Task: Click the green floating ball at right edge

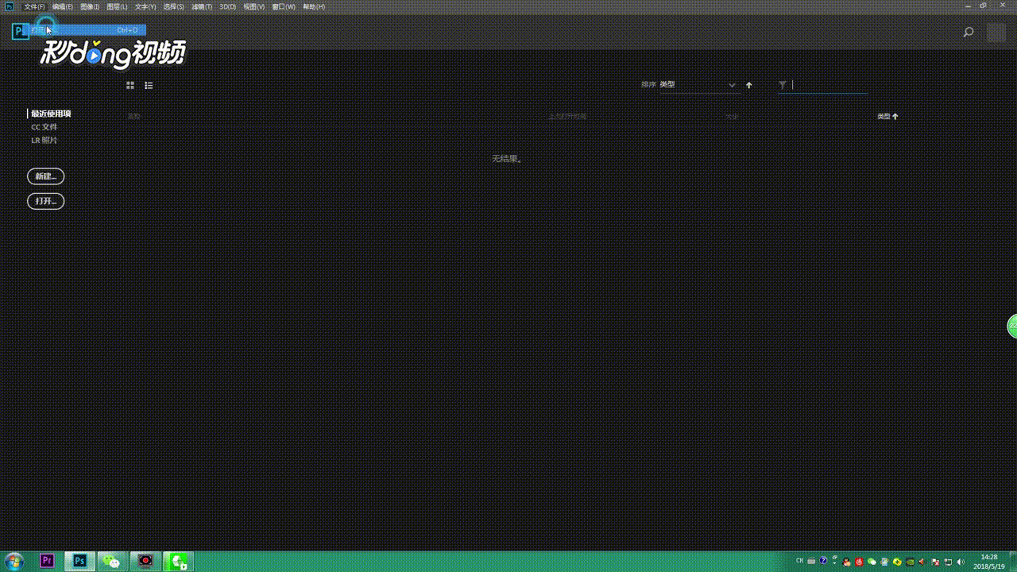Action: [1012, 326]
